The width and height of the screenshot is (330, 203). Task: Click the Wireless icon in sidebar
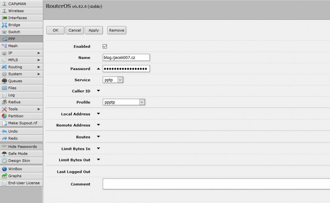[x=4, y=11]
